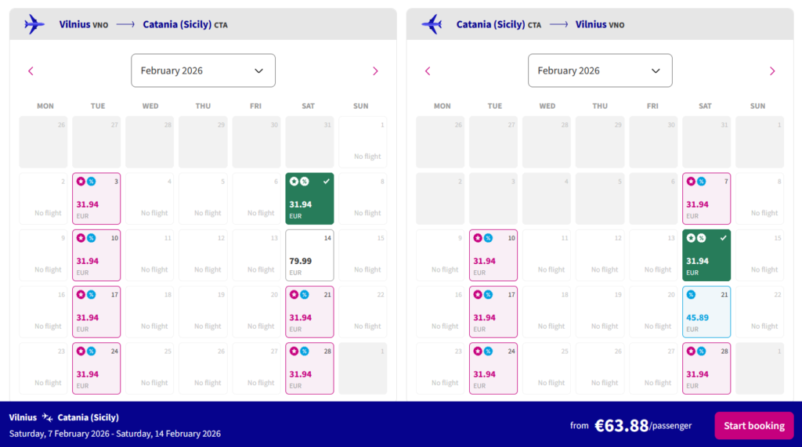Viewport: 802px width, 447px height.
Task: Pick return Saturday 7 February flight
Action: (706, 199)
